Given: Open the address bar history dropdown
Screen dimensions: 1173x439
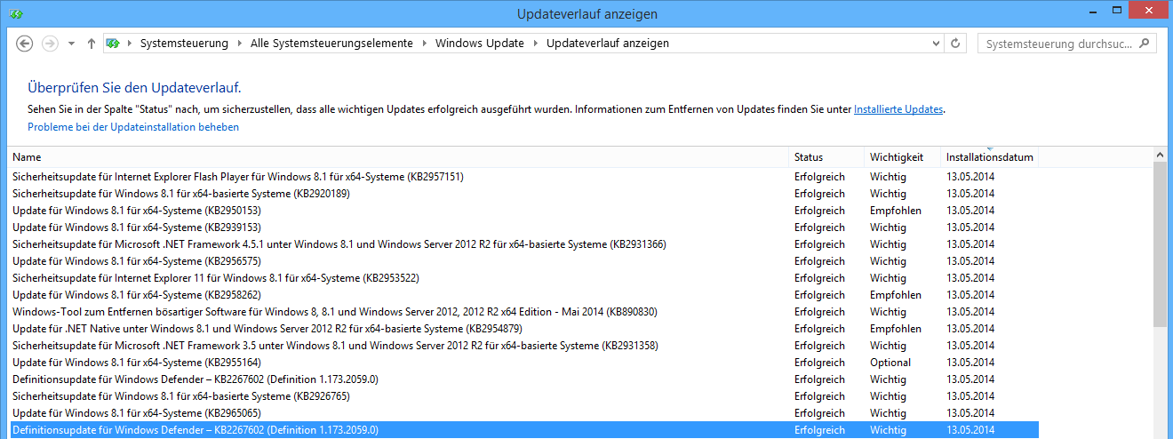Looking at the screenshot, I should click(x=936, y=44).
